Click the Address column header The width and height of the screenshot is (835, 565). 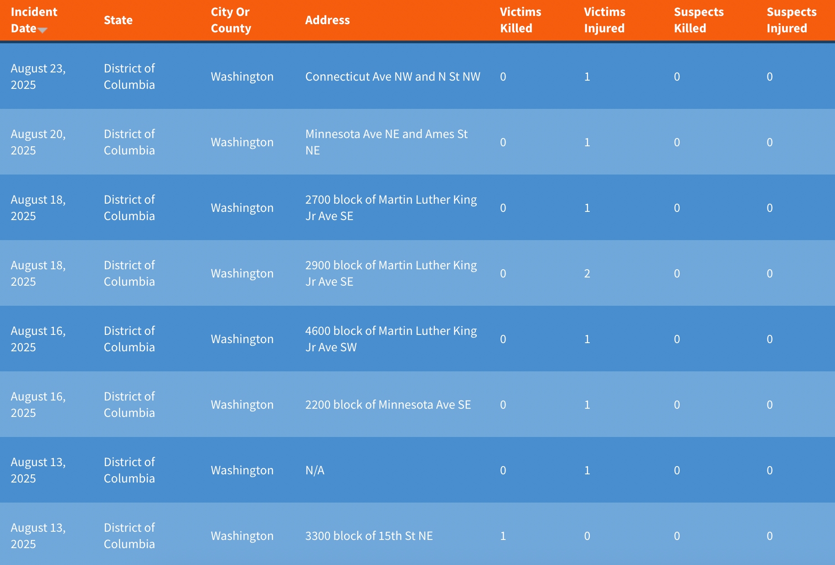pos(327,20)
